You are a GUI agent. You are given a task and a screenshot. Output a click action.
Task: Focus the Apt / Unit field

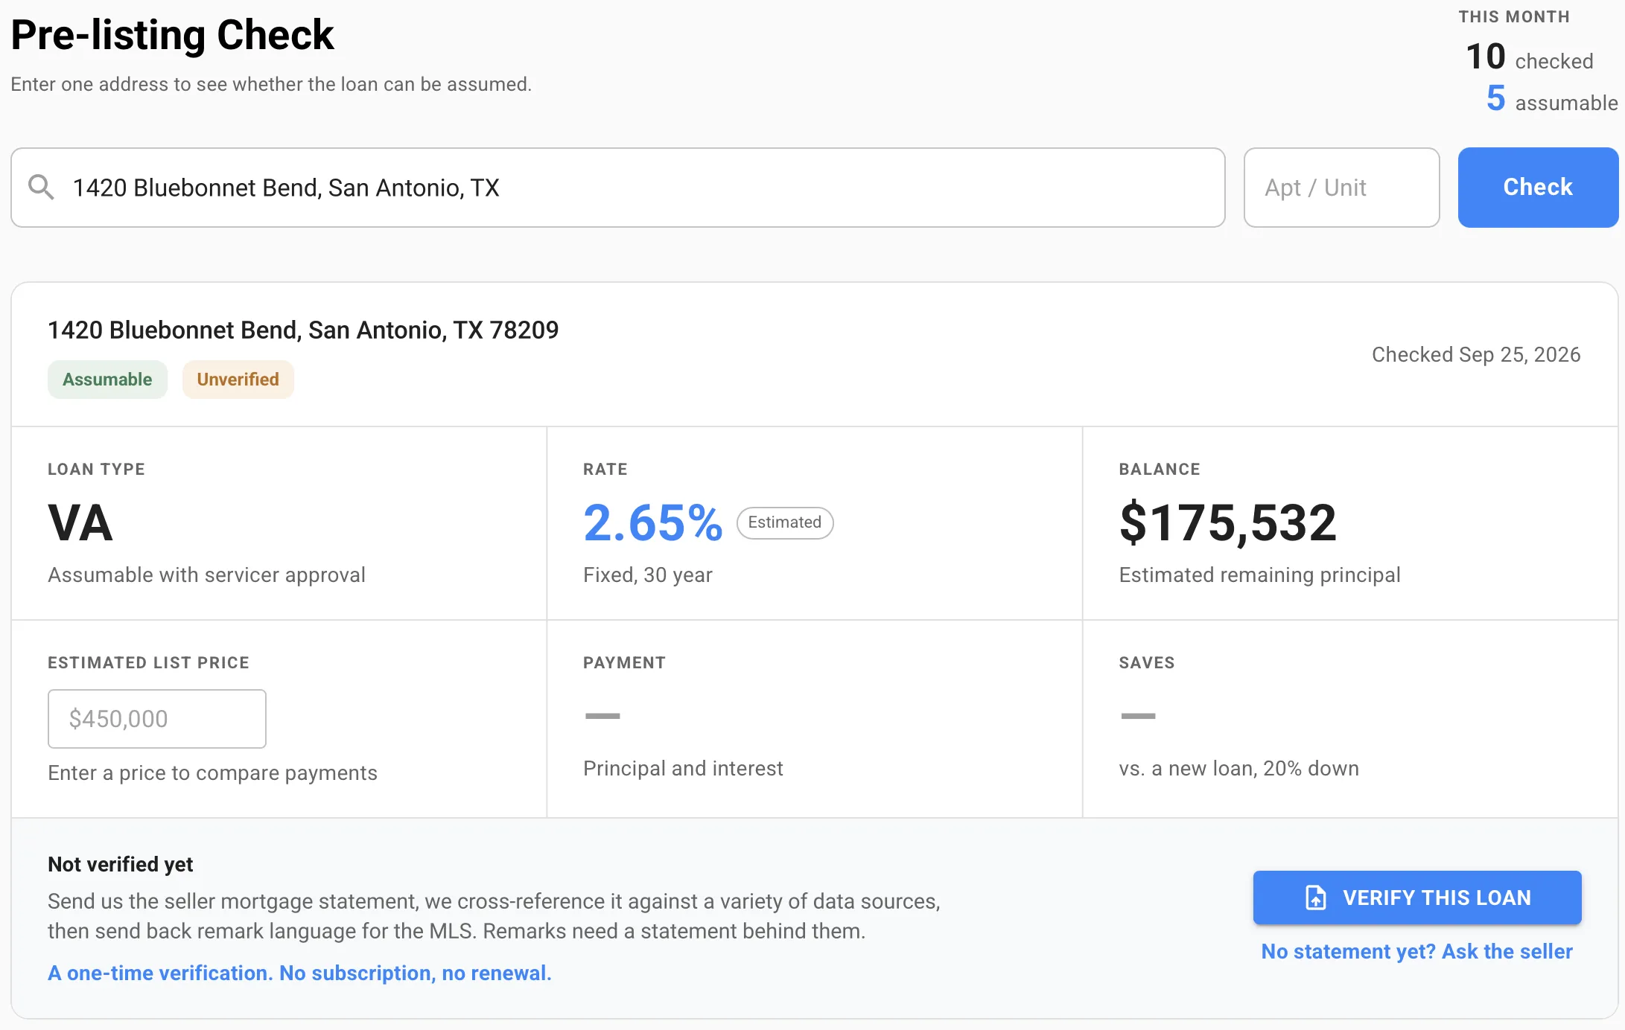[1341, 188]
